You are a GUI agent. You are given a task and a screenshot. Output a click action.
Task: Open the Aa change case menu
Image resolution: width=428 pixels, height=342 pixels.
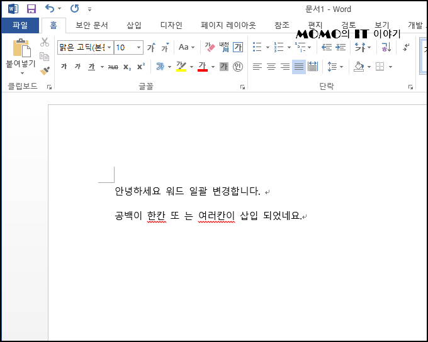click(186, 47)
